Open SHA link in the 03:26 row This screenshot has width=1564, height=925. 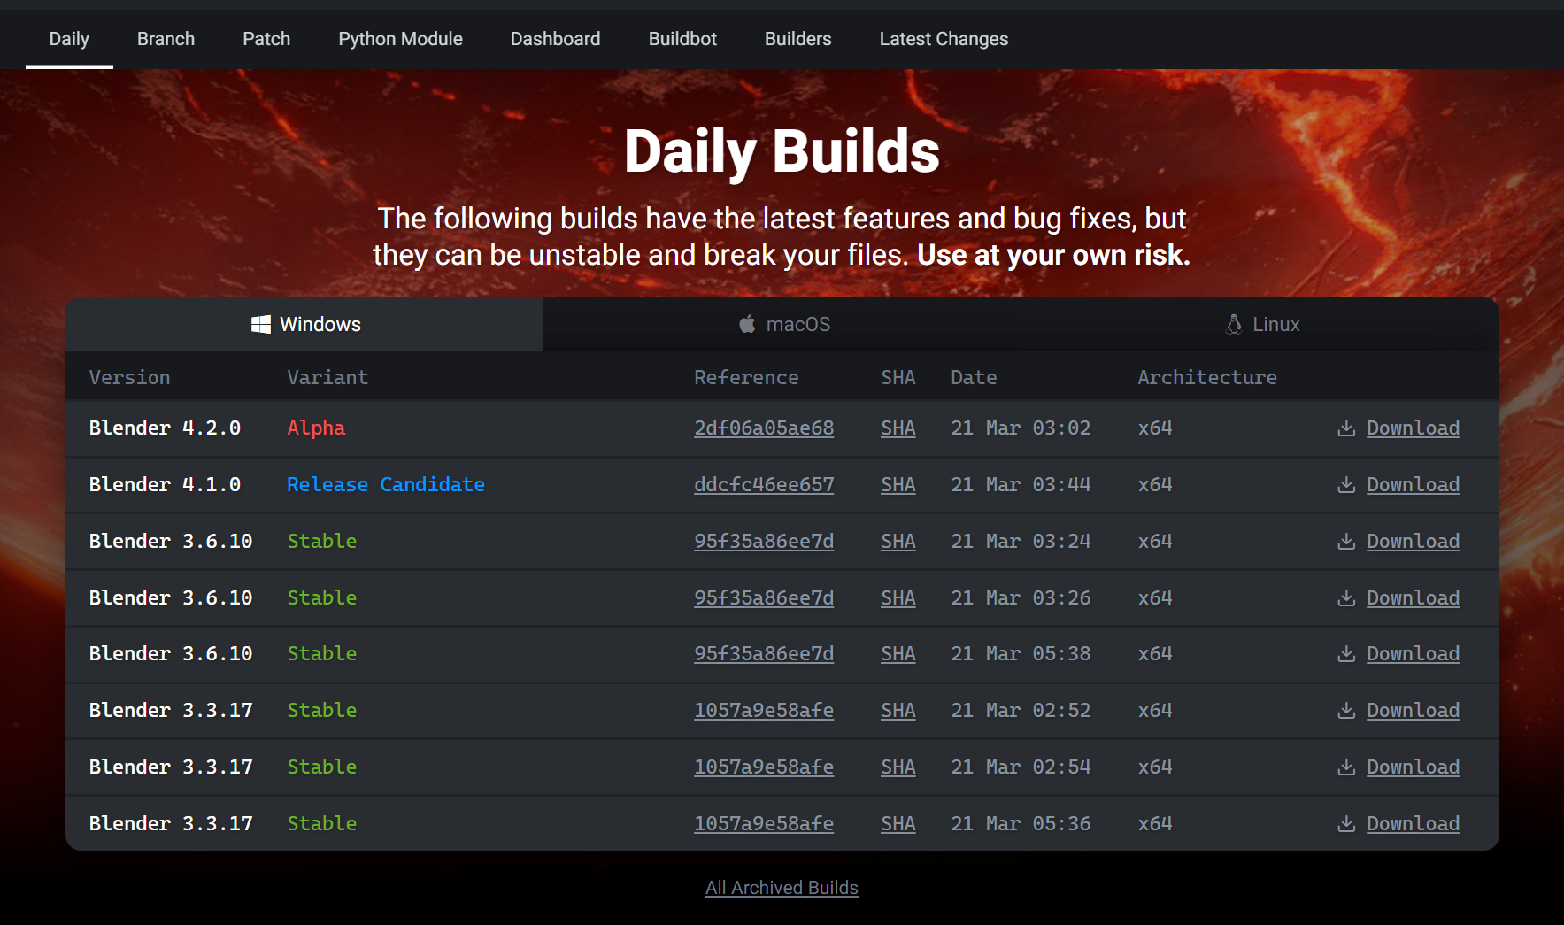tap(898, 598)
